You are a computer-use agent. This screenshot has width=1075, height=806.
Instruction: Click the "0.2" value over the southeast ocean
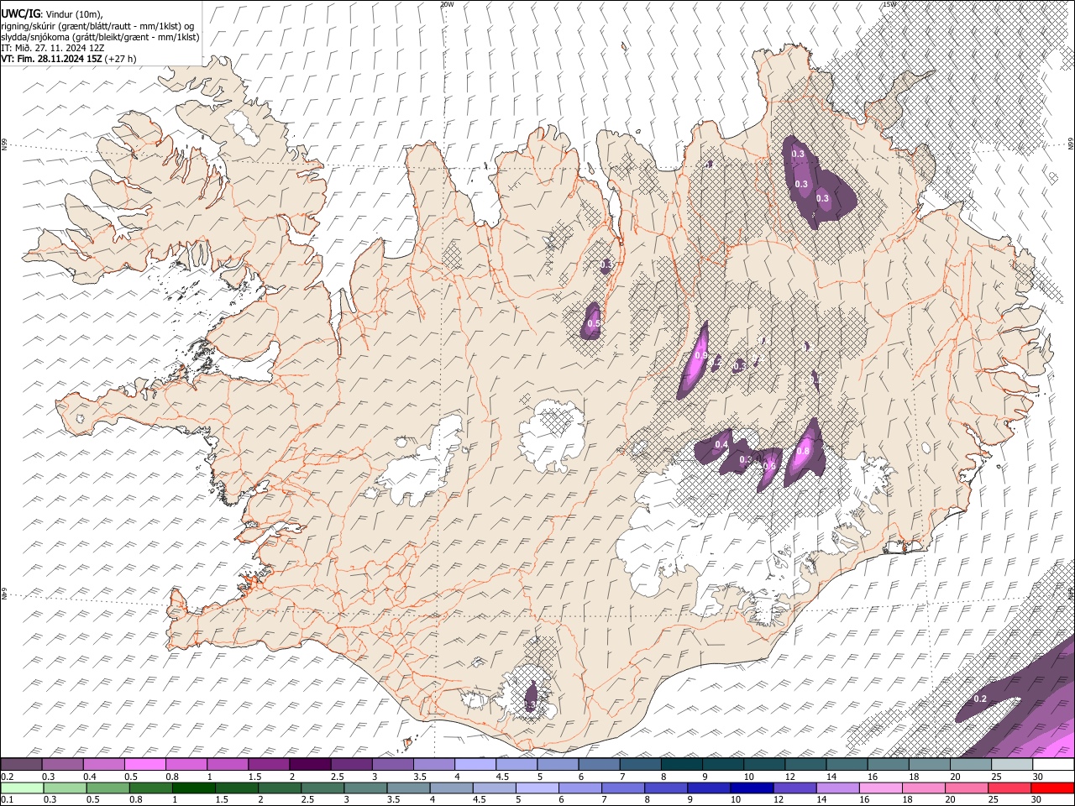980,699
